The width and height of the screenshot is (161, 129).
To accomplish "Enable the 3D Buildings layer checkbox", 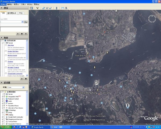I will [4, 110].
